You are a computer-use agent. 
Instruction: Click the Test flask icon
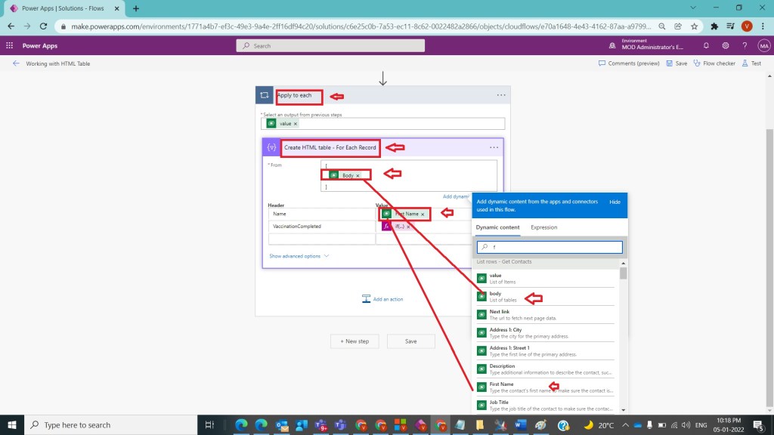745,63
